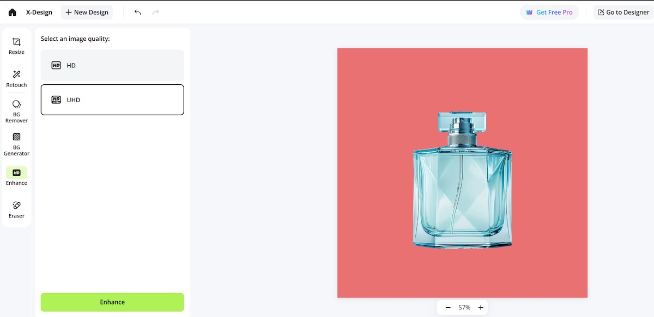Viewport: 654px width, 317px height.
Task: Click Get Free Pro
Action: 549,12
